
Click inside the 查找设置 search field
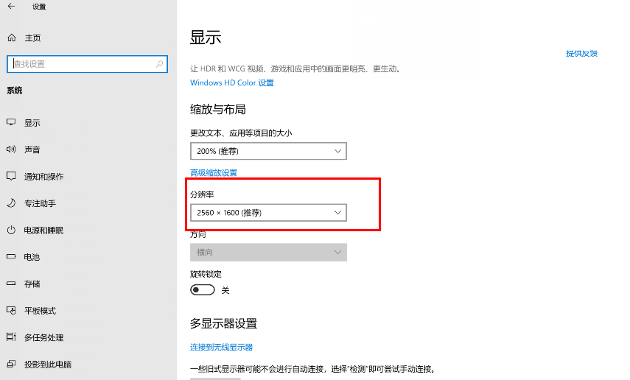[x=87, y=64]
